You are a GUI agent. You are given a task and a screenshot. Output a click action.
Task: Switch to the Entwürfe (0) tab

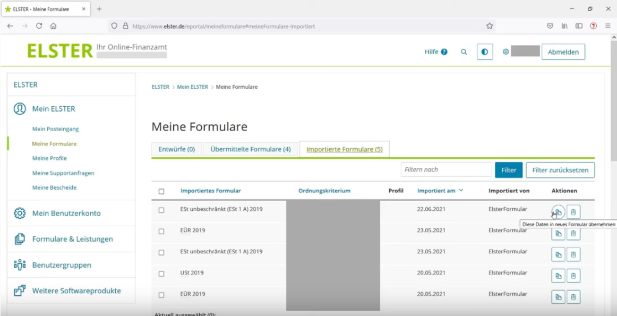coord(177,150)
